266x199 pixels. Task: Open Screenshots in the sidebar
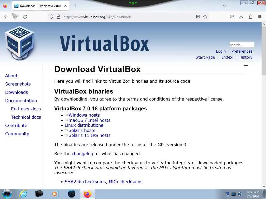[x=18, y=84]
